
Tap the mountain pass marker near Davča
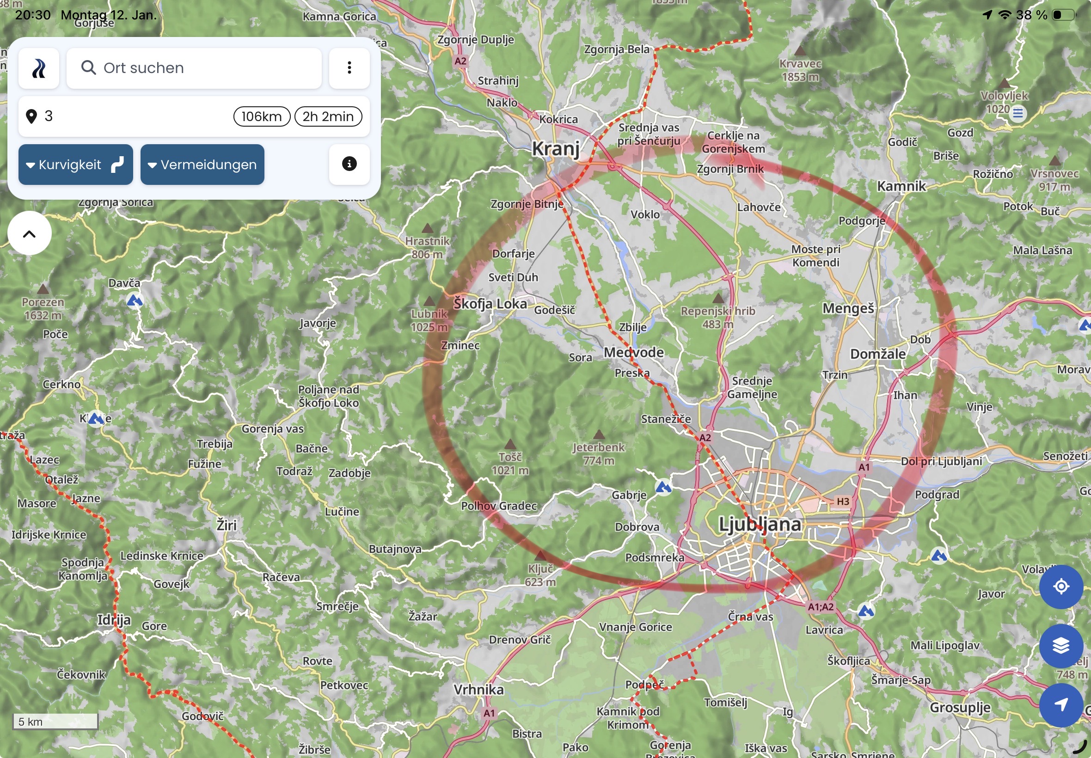click(x=135, y=300)
